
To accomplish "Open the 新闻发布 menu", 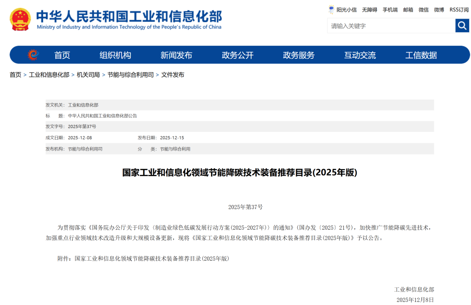I will click(176, 55).
